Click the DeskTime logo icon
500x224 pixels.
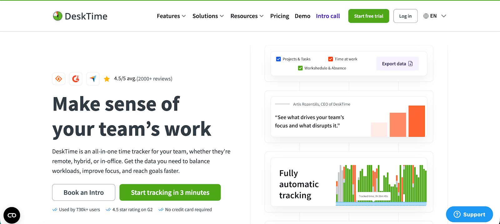pos(57,16)
